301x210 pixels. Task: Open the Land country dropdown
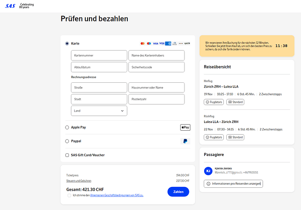[x=99, y=111]
